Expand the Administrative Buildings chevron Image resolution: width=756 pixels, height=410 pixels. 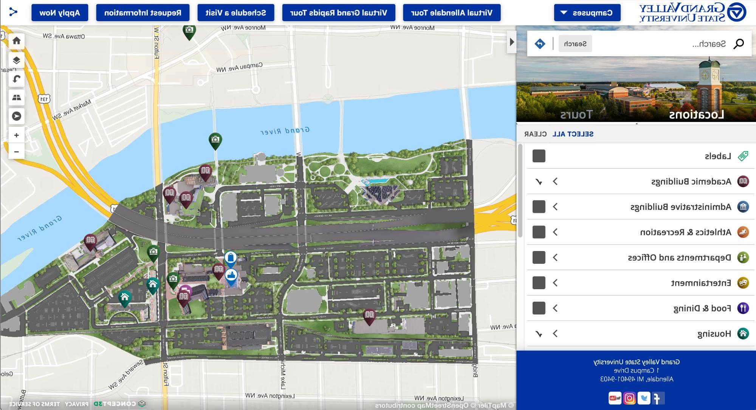555,207
